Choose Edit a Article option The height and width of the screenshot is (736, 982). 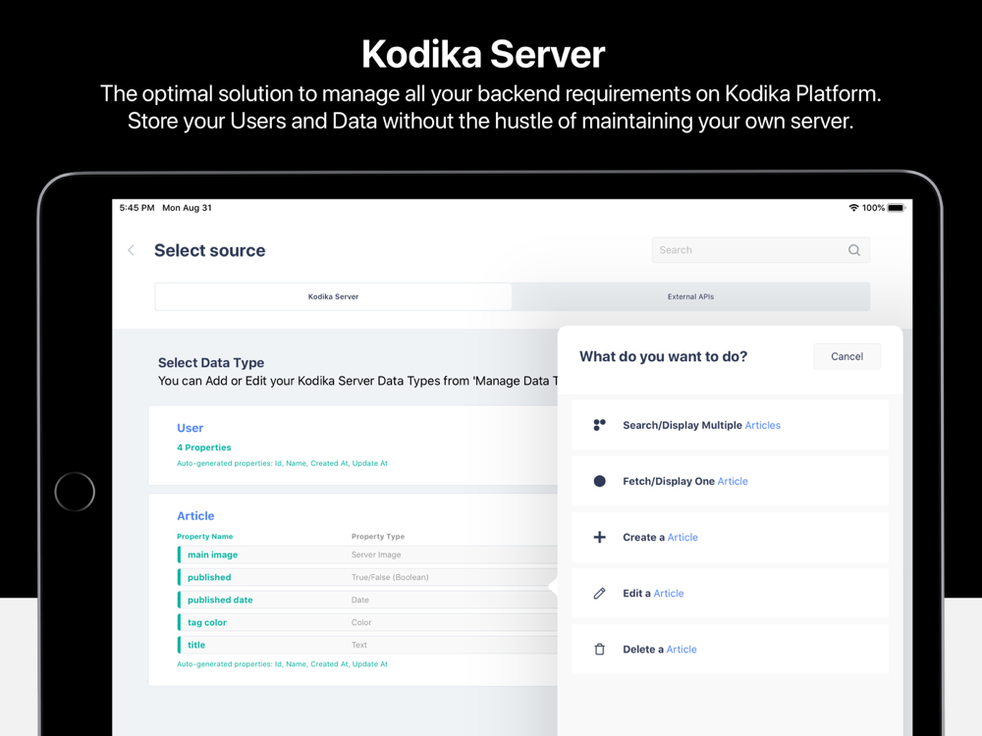click(x=730, y=594)
